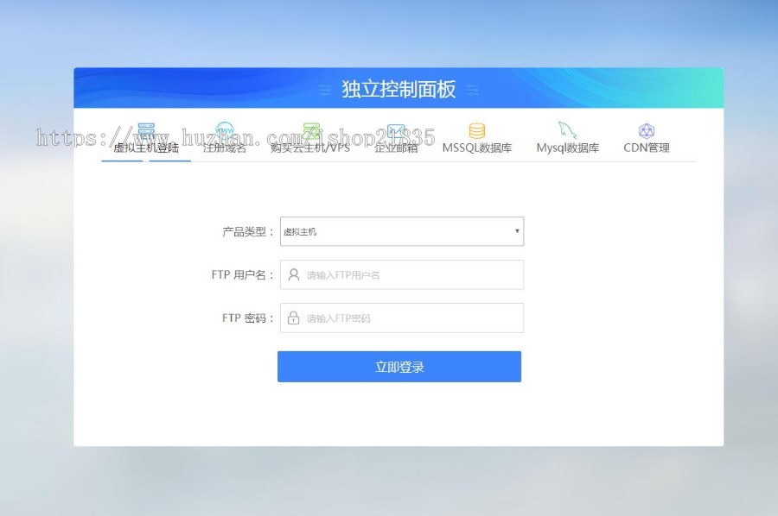This screenshot has width=778, height=516.
Task: Click the FTP用户名 input field
Action: [400, 274]
